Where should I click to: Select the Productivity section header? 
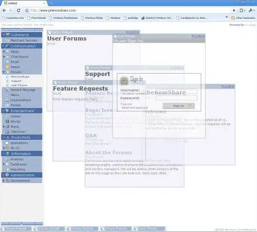[x=22, y=137]
